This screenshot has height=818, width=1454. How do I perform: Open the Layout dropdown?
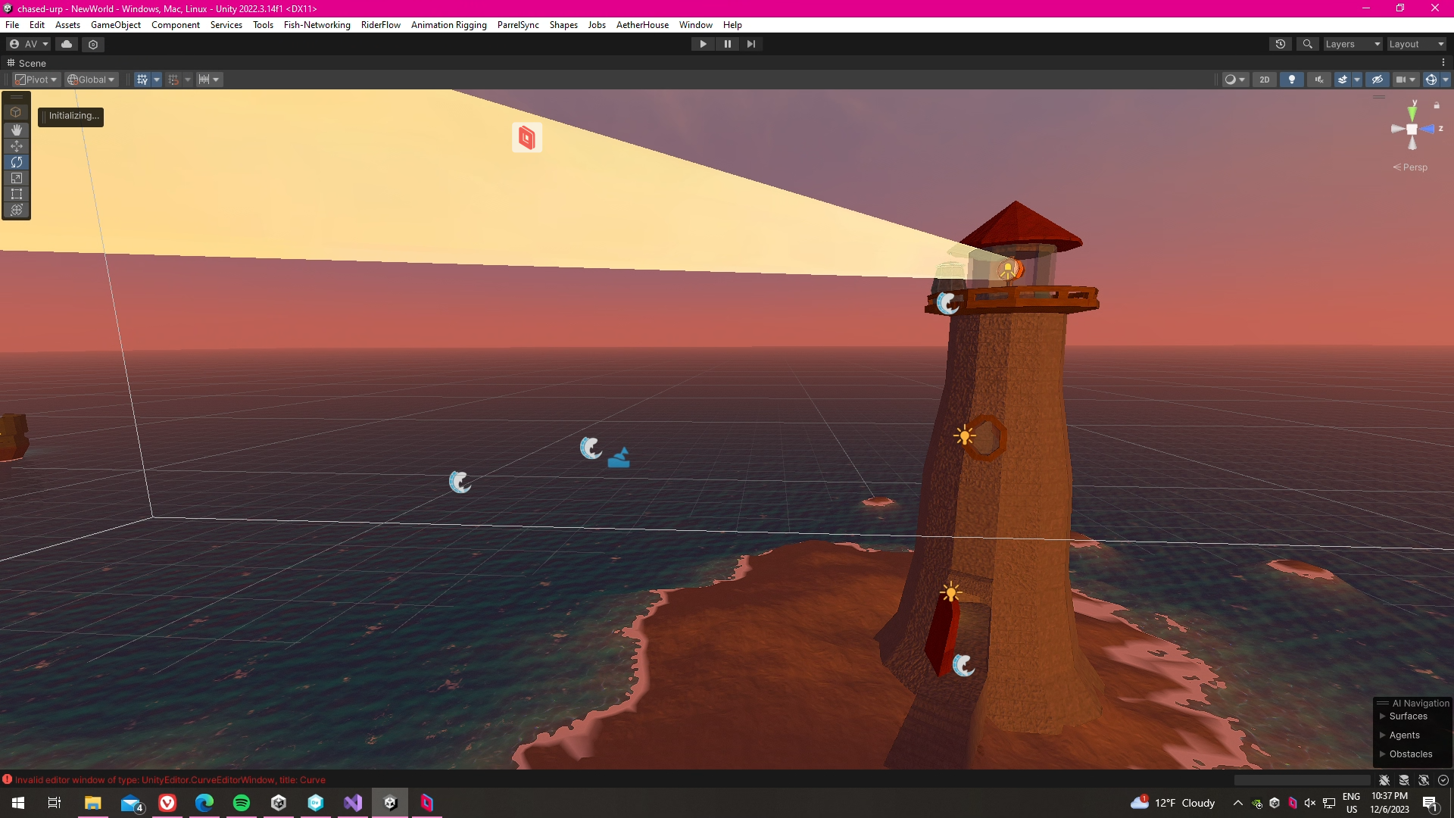point(1416,44)
